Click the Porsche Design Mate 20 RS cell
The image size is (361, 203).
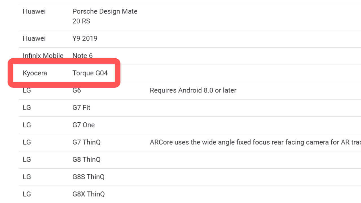coord(105,16)
